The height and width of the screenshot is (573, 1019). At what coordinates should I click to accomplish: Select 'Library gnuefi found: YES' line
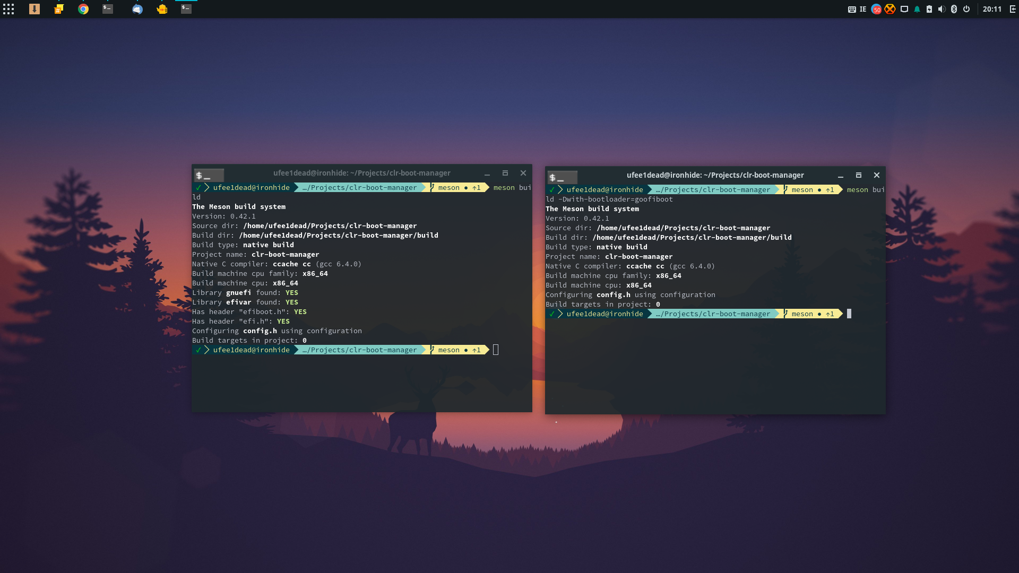coord(245,293)
